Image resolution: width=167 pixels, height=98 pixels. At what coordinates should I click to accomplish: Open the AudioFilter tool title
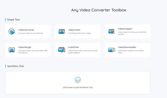(74, 47)
